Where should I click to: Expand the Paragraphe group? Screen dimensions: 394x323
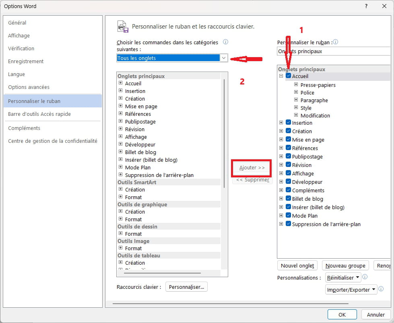[x=296, y=100]
